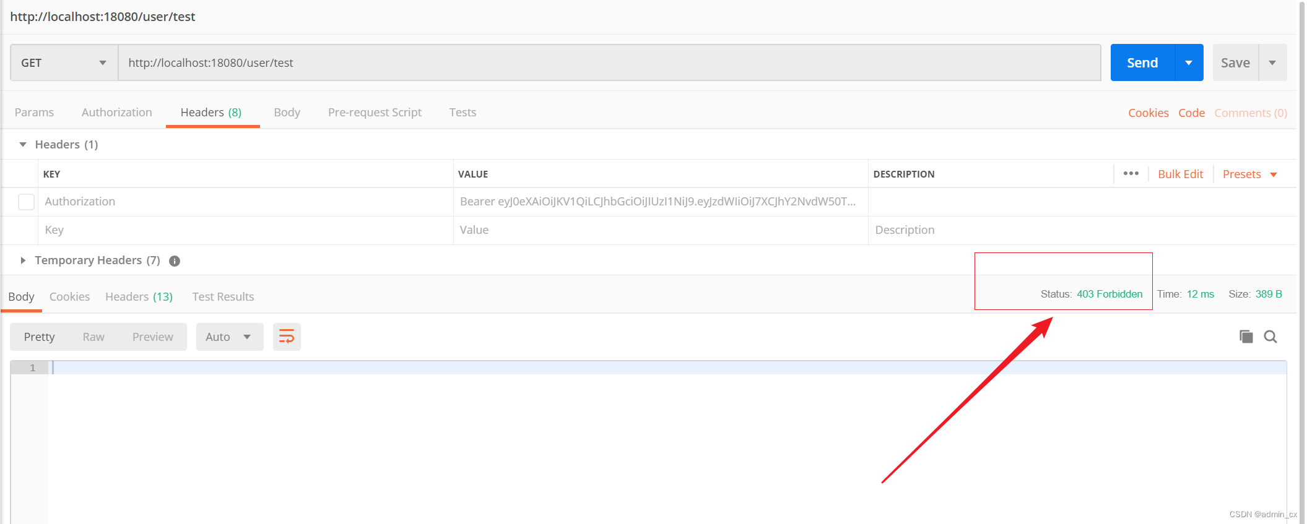
Task: Click the 389 B response size value
Action: coord(1269,294)
